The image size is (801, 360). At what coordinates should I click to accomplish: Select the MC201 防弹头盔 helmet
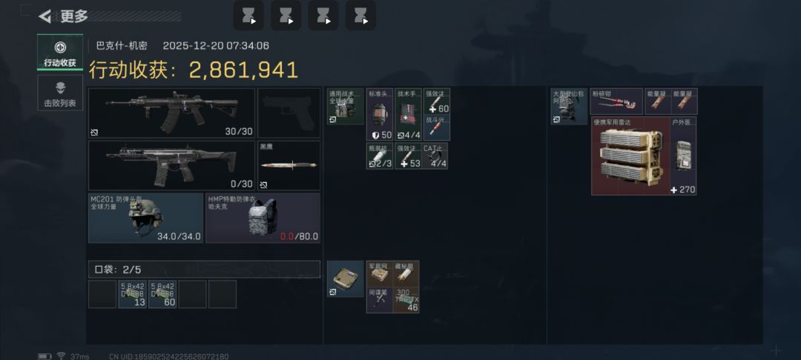point(145,218)
